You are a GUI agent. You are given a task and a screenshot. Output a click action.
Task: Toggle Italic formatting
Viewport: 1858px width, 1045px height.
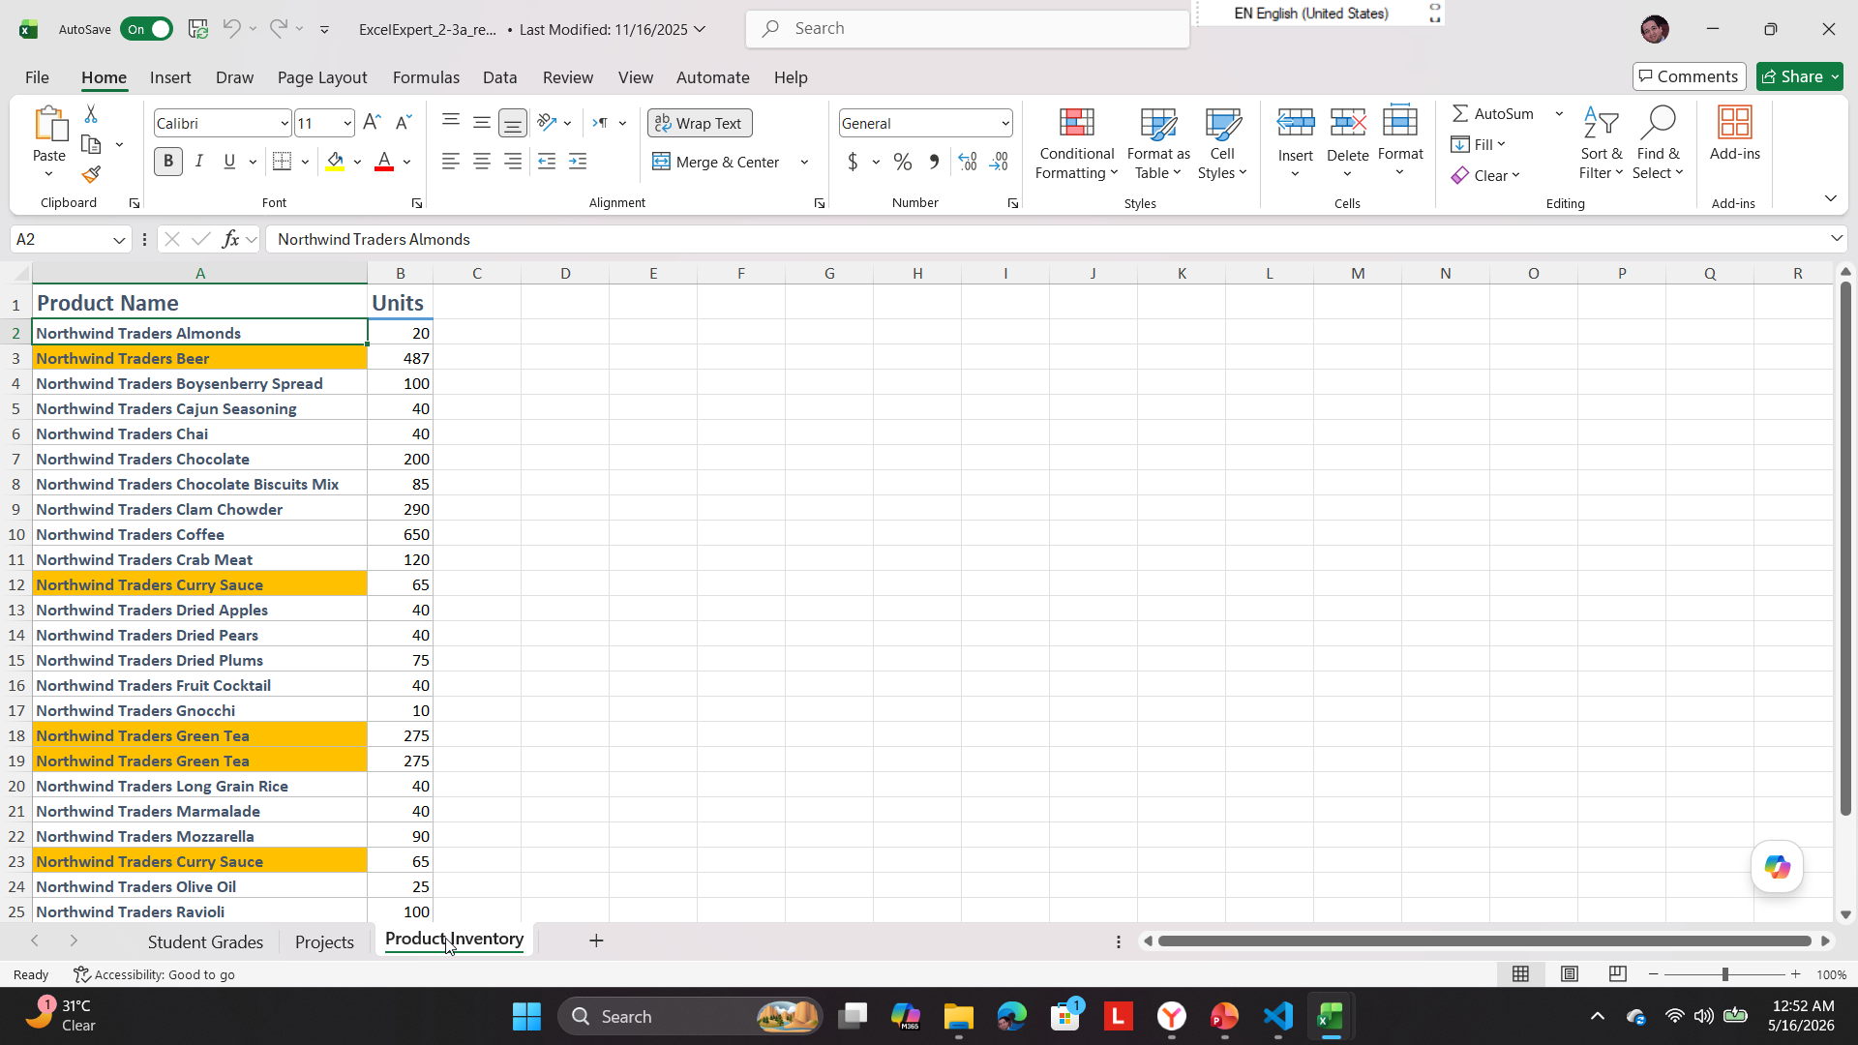pyautogui.click(x=199, y=162)
